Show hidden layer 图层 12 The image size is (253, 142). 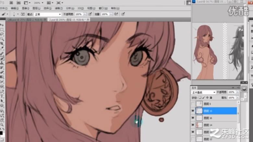point(193,139)
